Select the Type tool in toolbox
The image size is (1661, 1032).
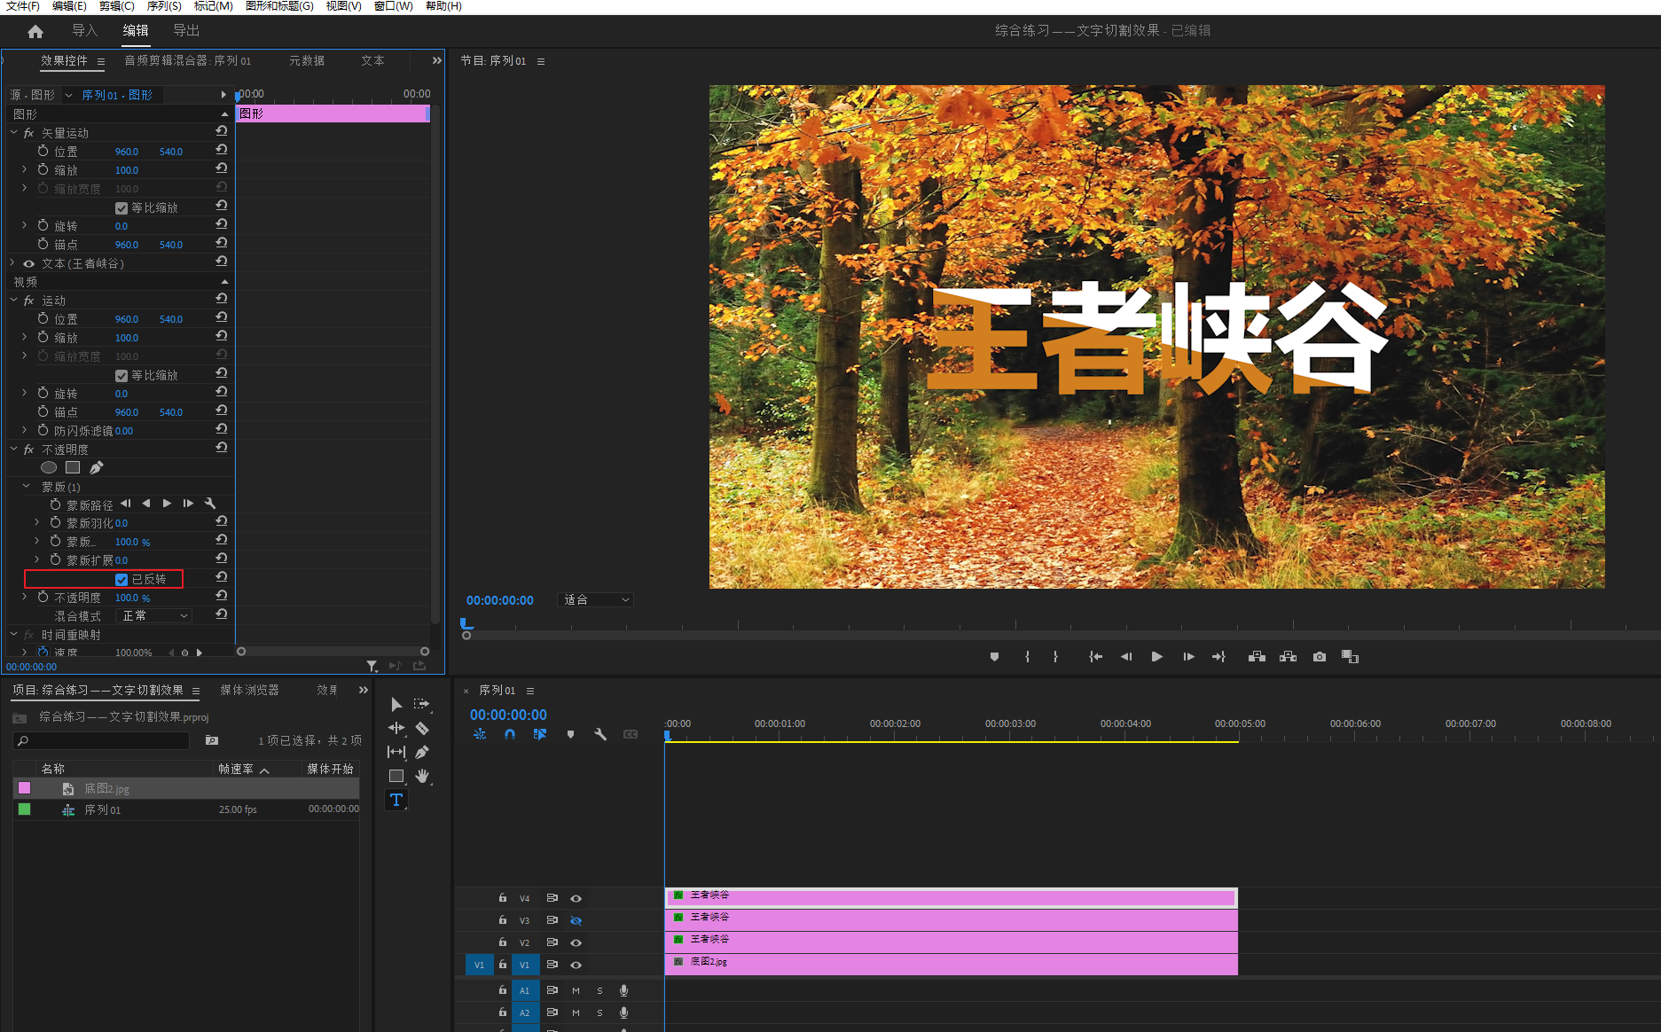pyautogui.click(x=396, y=800)
